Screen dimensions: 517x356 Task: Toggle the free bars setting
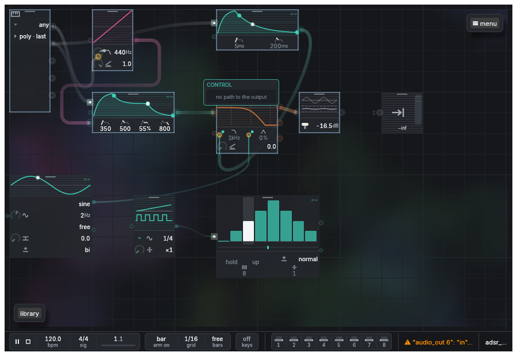coord(217,342)
